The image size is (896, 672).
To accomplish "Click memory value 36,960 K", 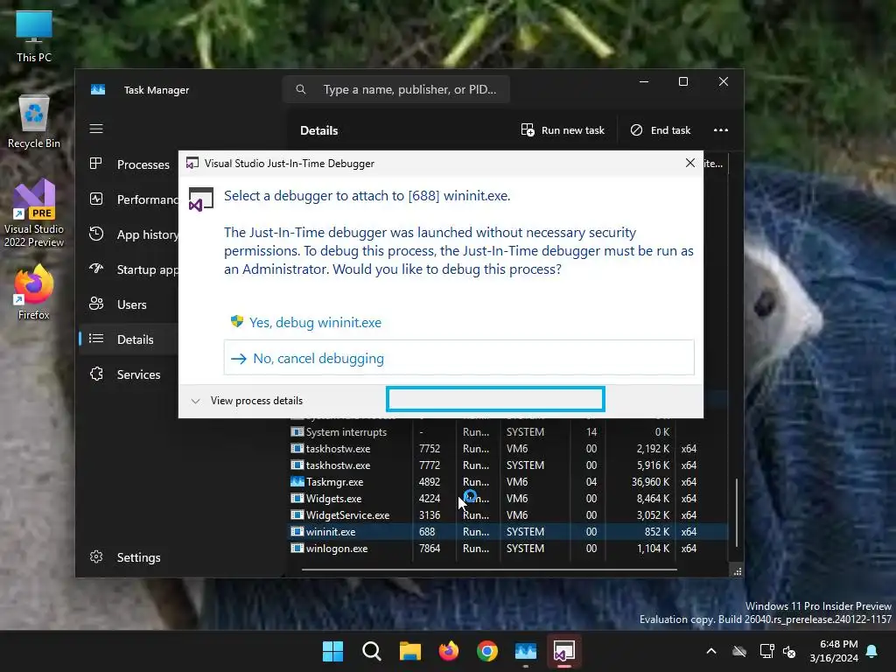I will 650,482.
